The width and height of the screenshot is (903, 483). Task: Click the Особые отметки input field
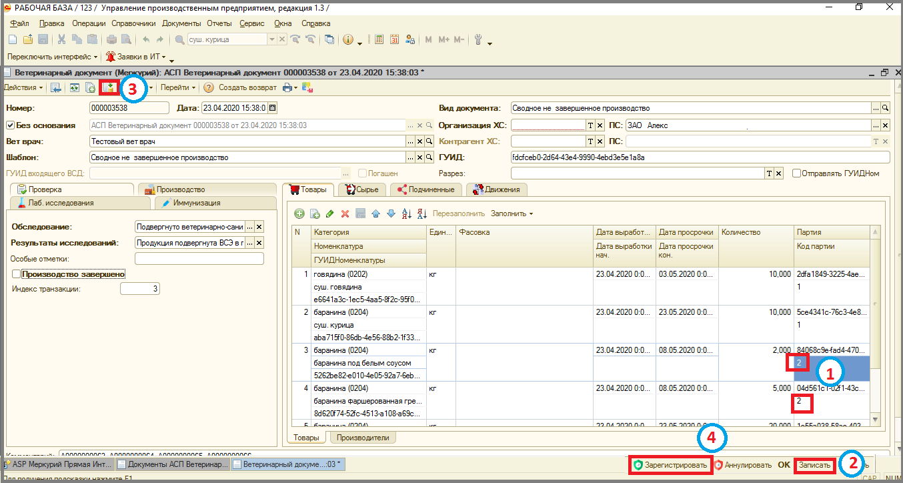coord(199,259)
